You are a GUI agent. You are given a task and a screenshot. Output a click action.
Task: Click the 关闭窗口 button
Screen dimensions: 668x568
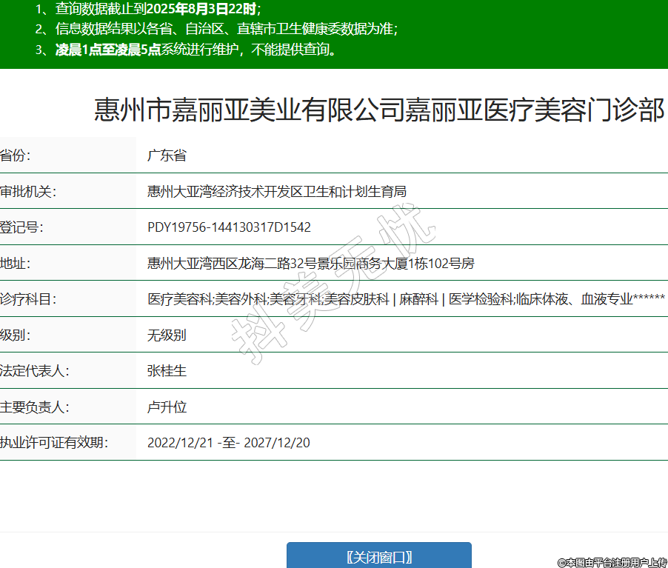point(379,557)
